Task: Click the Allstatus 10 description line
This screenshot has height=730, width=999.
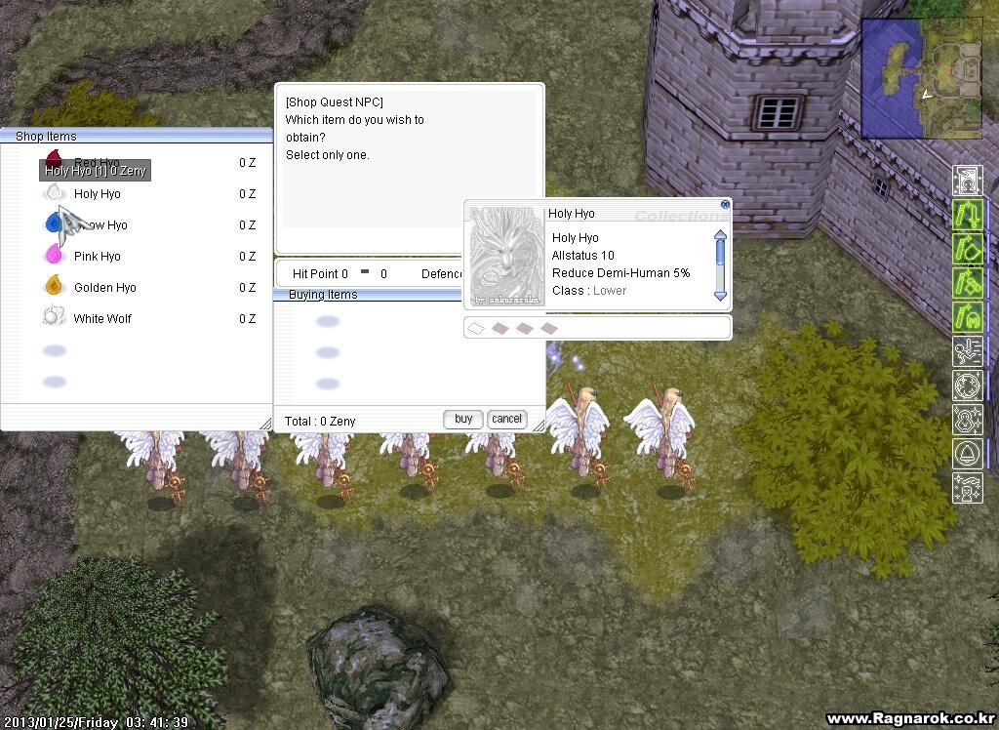Action: pyautogui.click(x=583, y=256)
